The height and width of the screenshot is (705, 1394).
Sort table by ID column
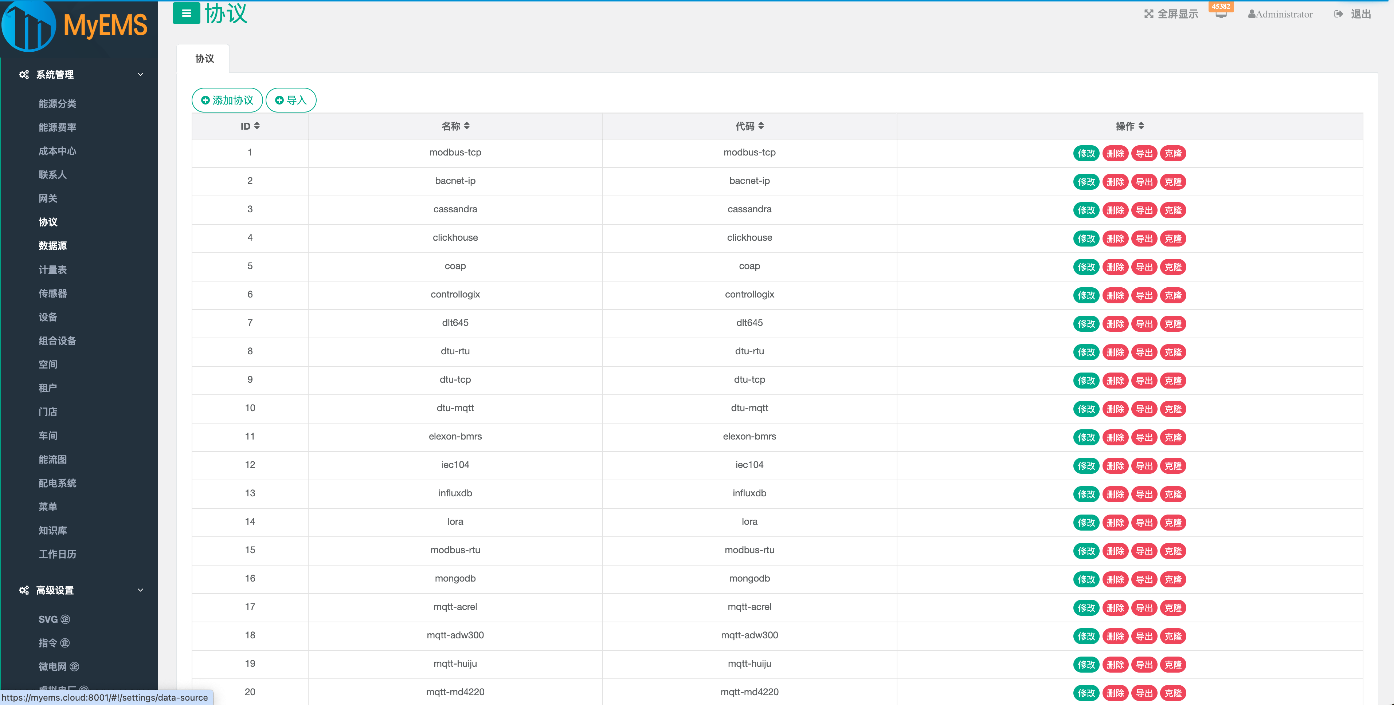click(257, 126)
